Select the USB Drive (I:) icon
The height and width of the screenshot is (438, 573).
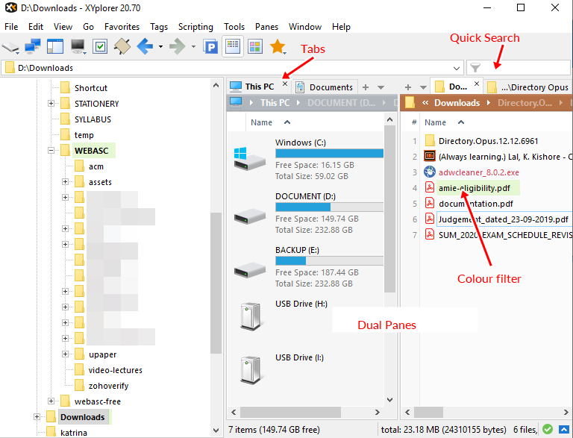point(251,370)
